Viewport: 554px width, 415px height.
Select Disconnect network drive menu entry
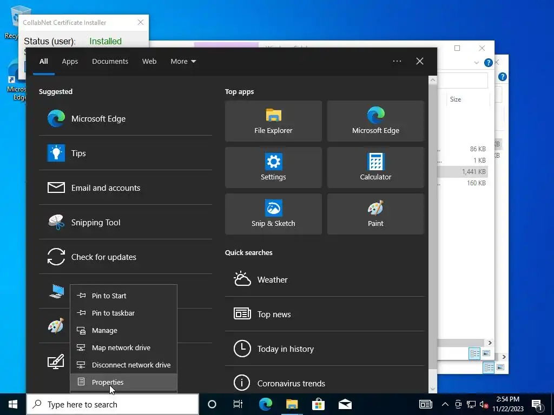124,365
